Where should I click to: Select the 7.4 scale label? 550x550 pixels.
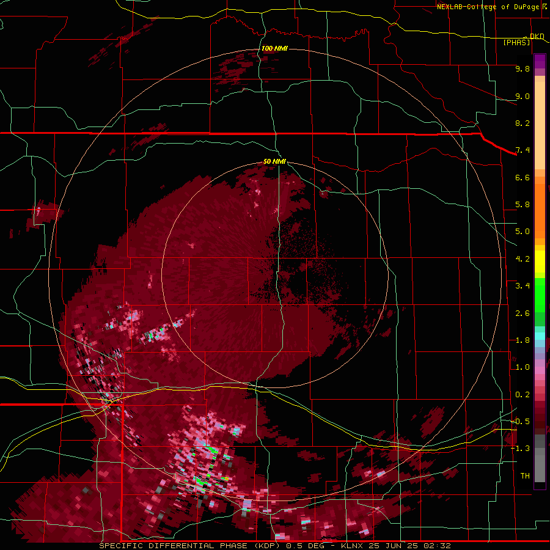[522, 150]
